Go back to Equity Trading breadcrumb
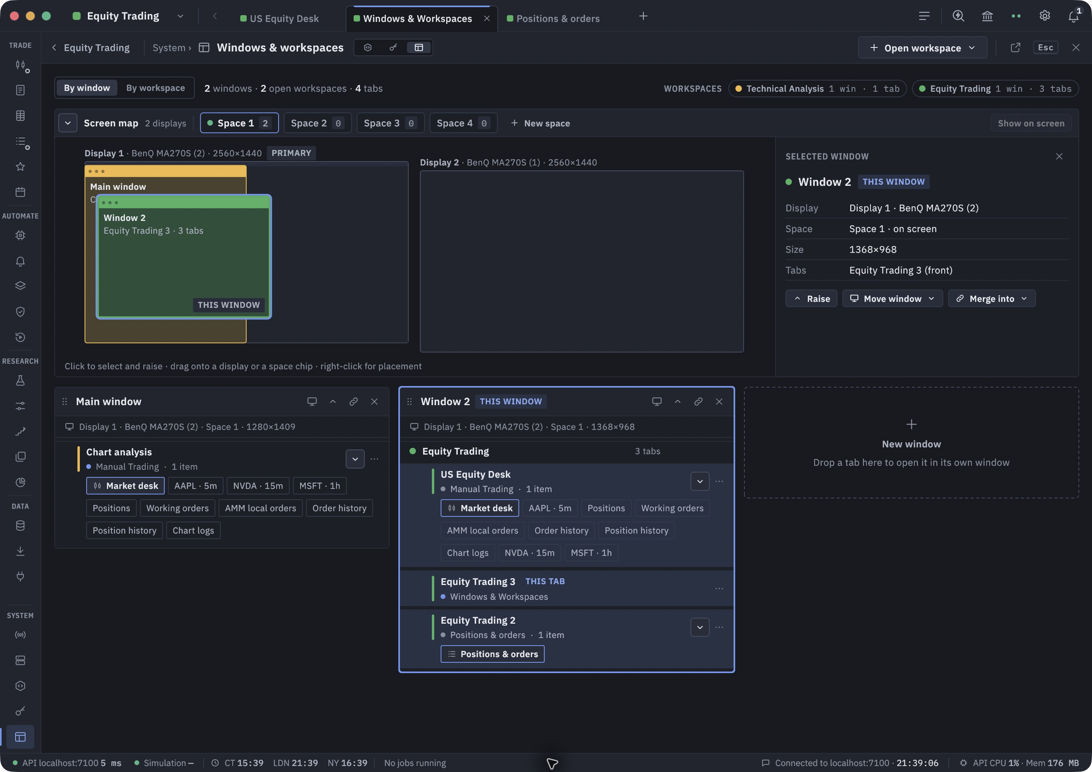This screenshot has height=772, width=1092. point(91,47)
